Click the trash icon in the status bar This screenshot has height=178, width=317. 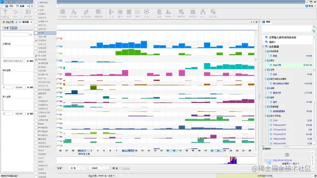pyautogui.click(x=315, y=176)
